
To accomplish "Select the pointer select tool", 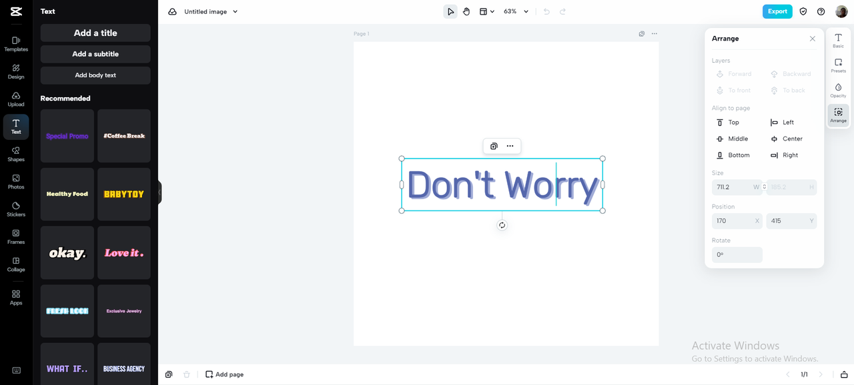I will pos(450,11).
